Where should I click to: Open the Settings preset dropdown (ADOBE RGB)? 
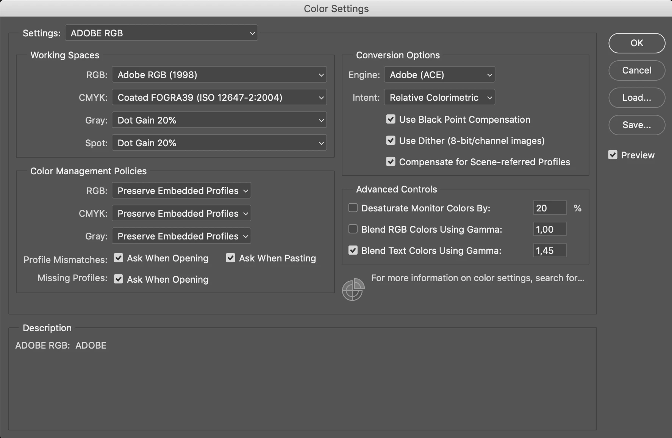(161, 33)
